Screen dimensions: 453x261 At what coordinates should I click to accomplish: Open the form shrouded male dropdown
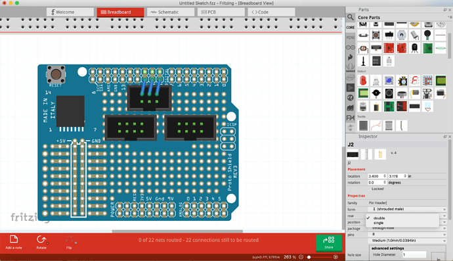[408, 209]
